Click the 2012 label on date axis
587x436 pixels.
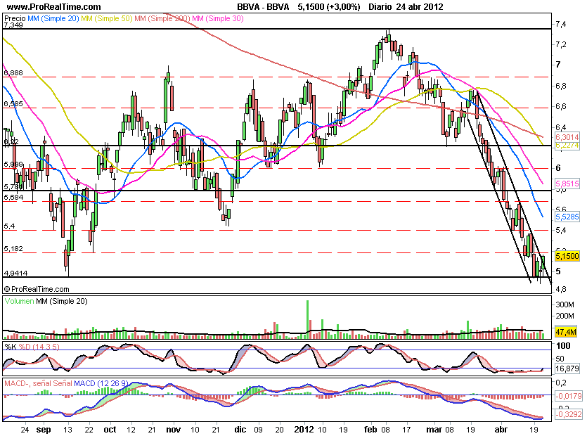pyautogui.click(x=304, y=428)
